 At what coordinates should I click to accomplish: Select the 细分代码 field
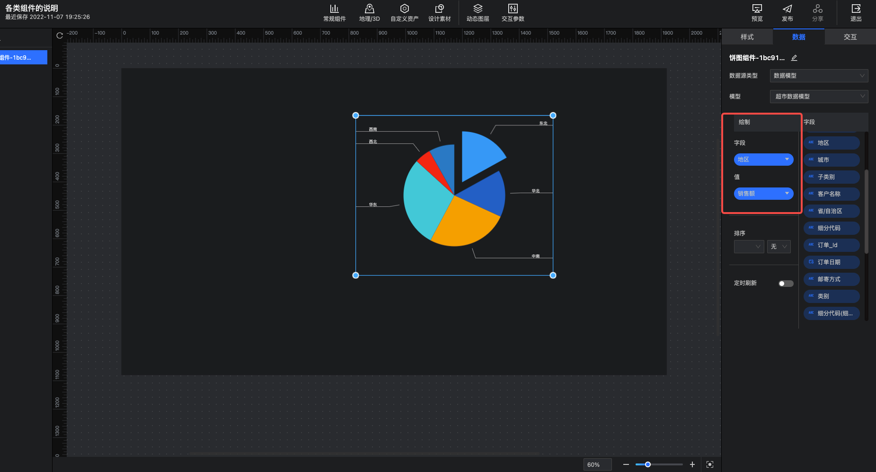[x=832, y=228]
